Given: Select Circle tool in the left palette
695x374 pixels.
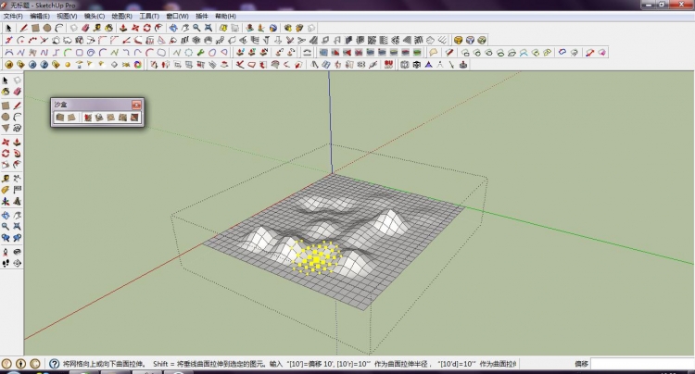Looking at the screenshot, I should 6,117.
